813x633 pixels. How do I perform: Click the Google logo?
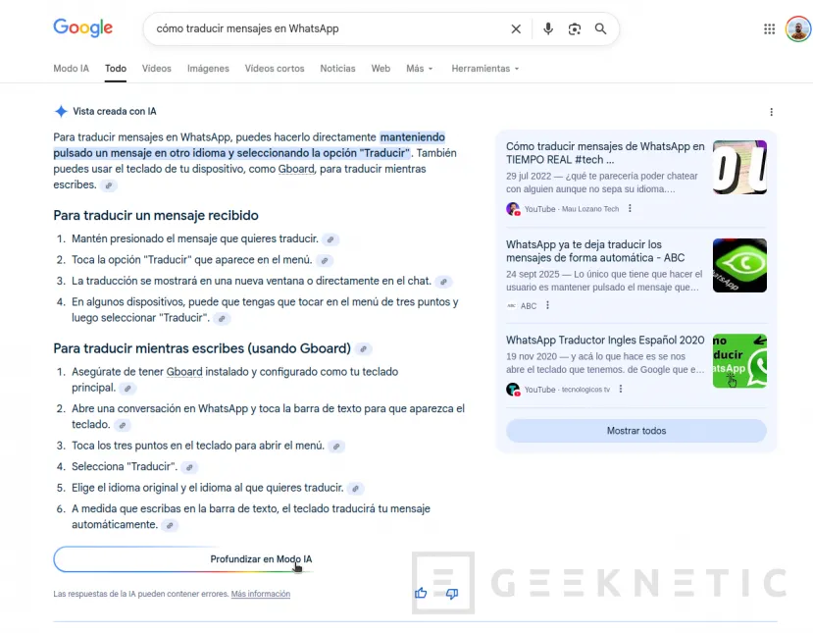[82, 27]
